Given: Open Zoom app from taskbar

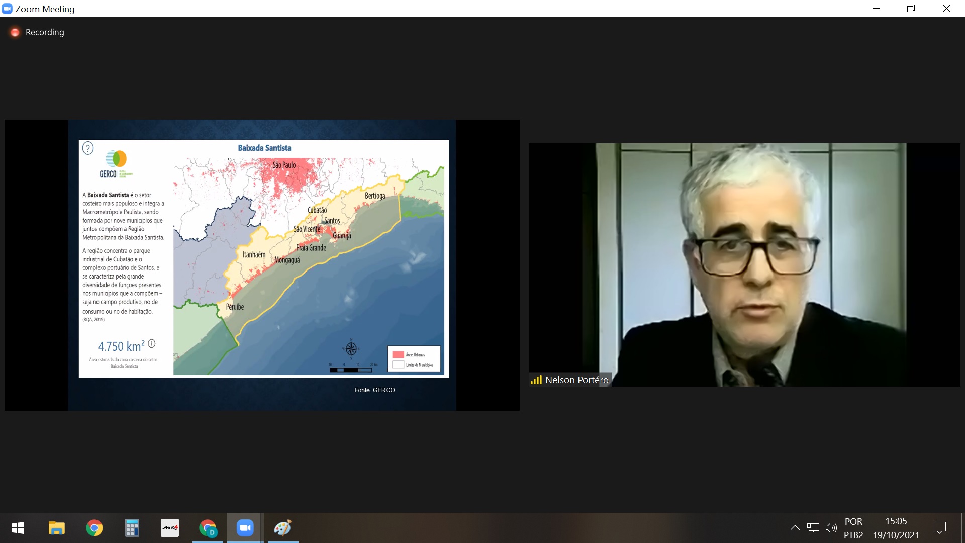Looking at the screenshot, I should (x=245, y=528).
